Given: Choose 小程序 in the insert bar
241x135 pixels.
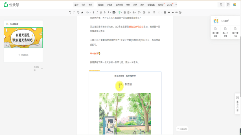Looking at the screenshot, I should click(x=109, y=5).
